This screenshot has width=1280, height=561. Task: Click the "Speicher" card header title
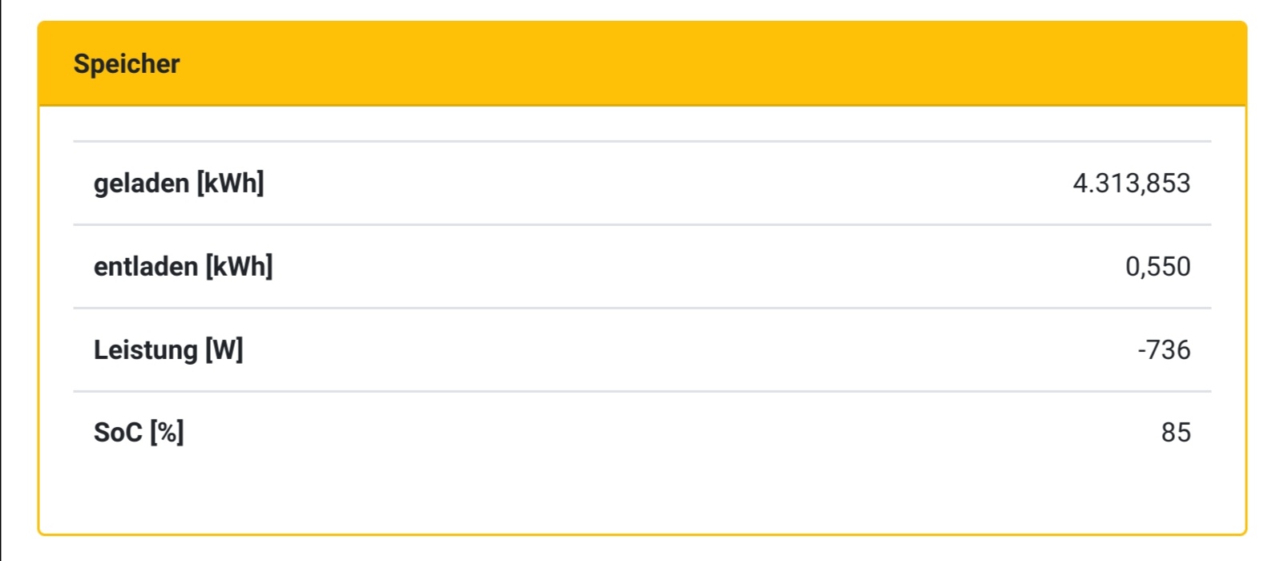pos(127,64)
